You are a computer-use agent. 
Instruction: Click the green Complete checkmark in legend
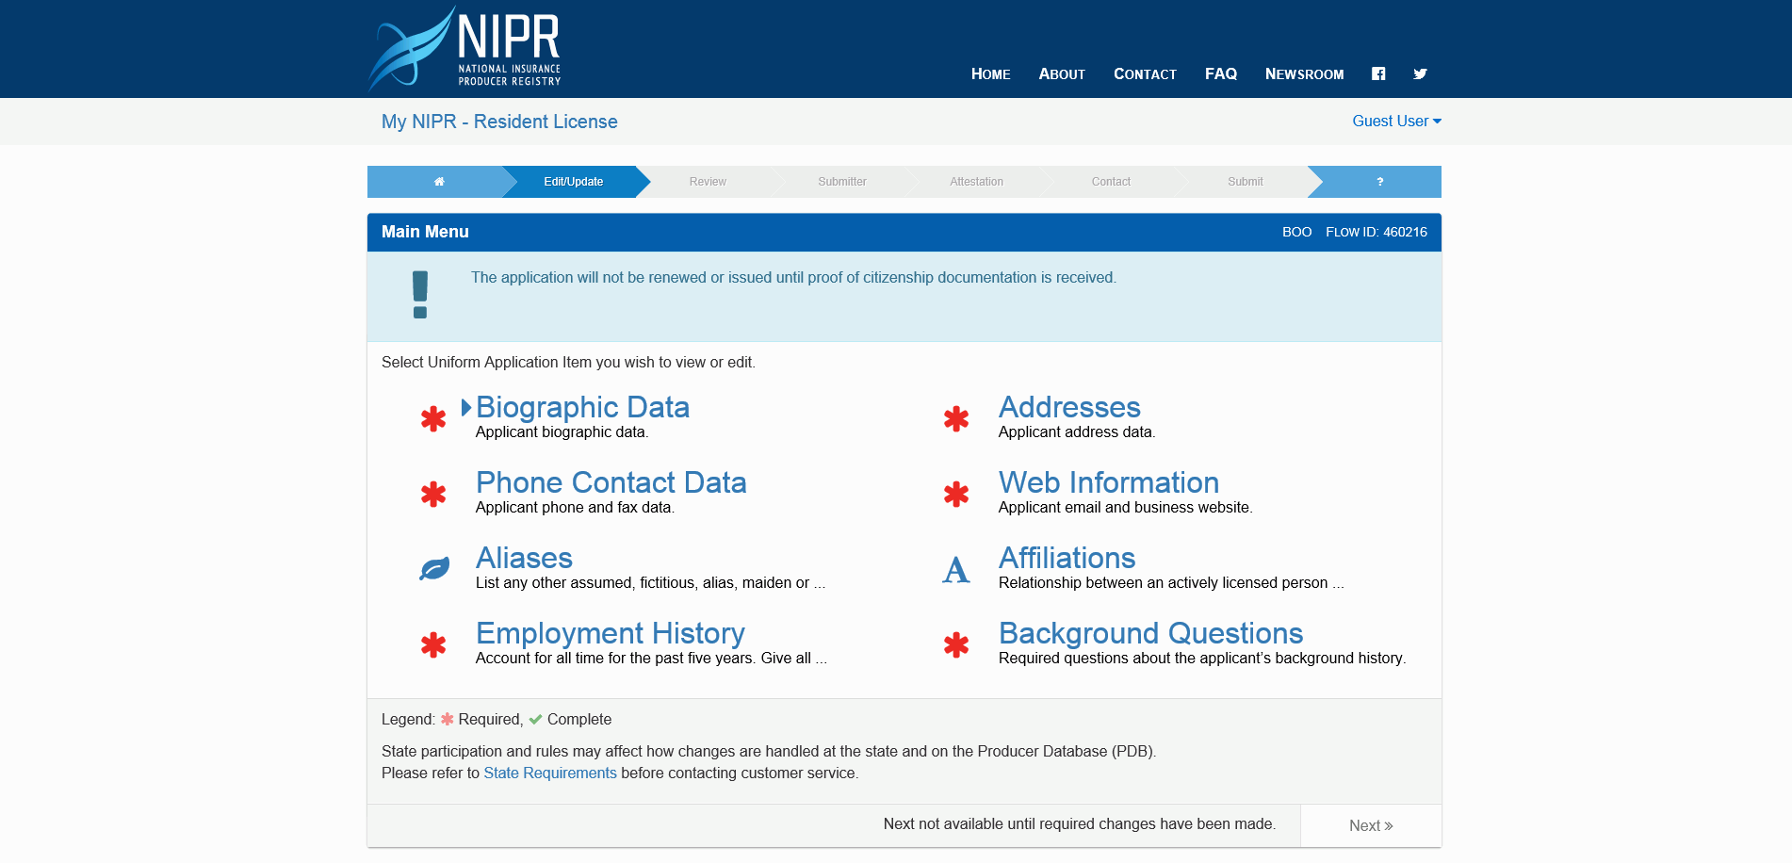click(535, 720)
